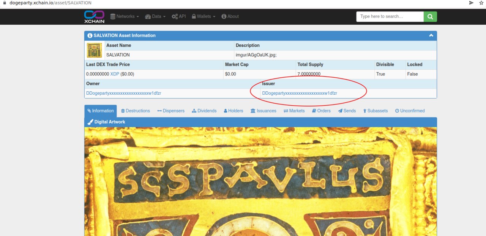Click the site lock icon in address bar
Screen dimensions: 486x236
(x=4, y=3)
